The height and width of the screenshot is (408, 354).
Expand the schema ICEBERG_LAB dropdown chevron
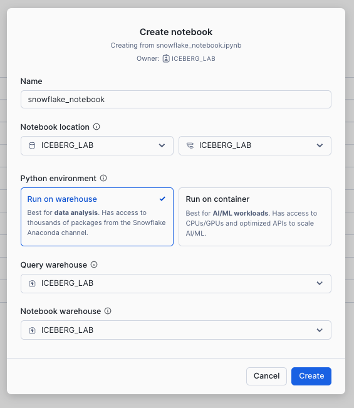click(x=320, y=145)
